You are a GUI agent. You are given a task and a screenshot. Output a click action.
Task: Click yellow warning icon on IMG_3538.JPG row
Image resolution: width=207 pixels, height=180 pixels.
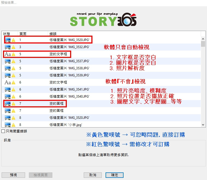point(13,68)
